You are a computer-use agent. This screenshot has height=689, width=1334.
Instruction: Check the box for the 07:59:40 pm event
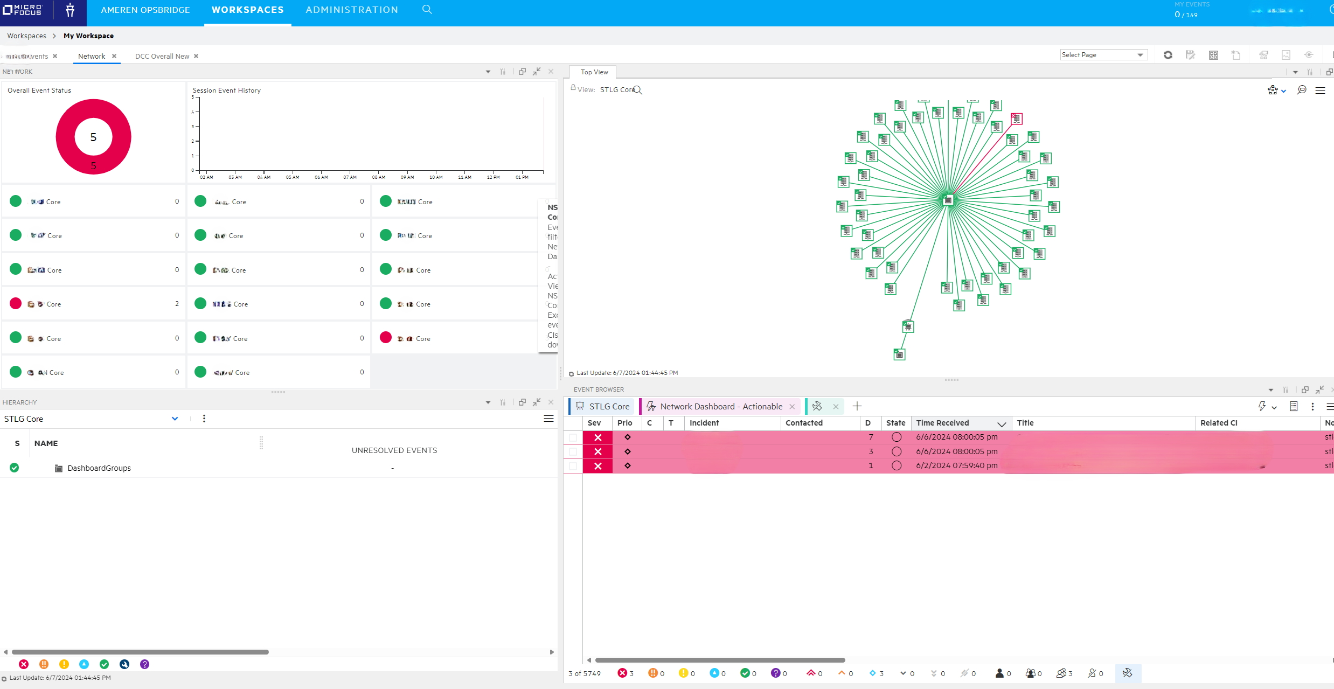click(x=573, y=466)
